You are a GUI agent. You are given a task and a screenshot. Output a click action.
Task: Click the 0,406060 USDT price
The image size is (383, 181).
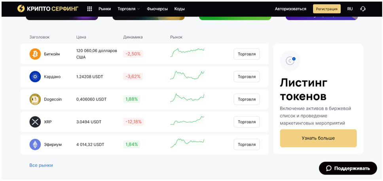[x=92, y=99]
